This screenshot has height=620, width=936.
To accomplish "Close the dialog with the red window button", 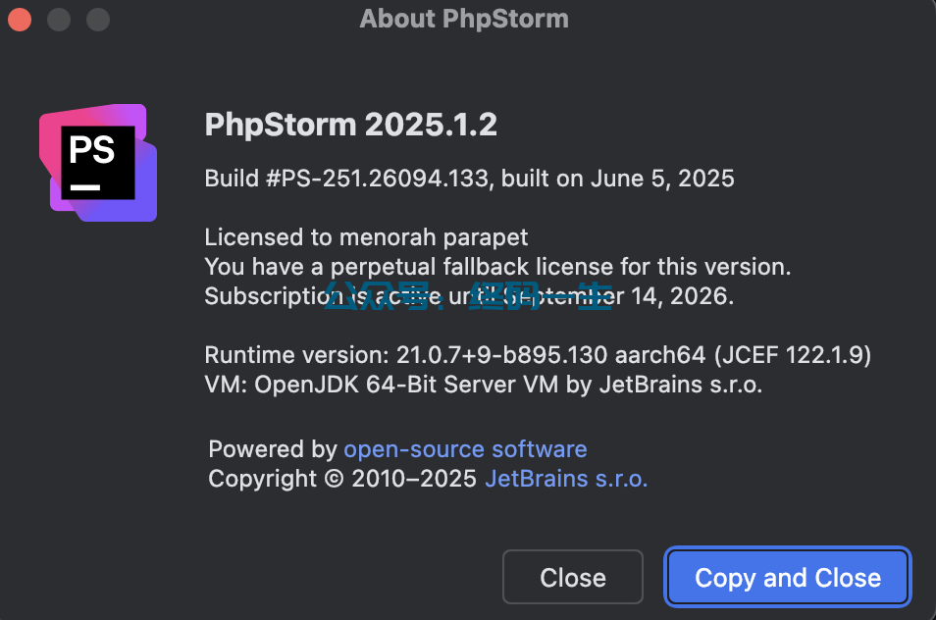I will (x=20, y=19).
